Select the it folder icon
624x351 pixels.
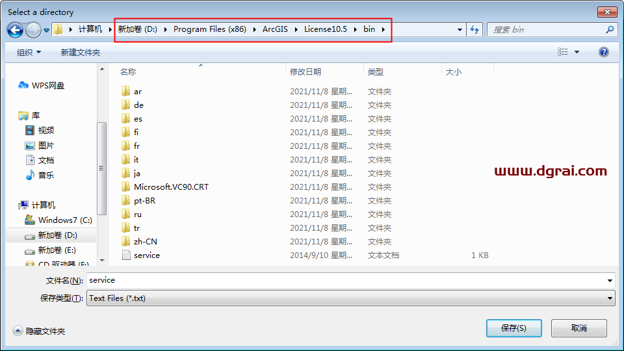(x=125, y=160)
